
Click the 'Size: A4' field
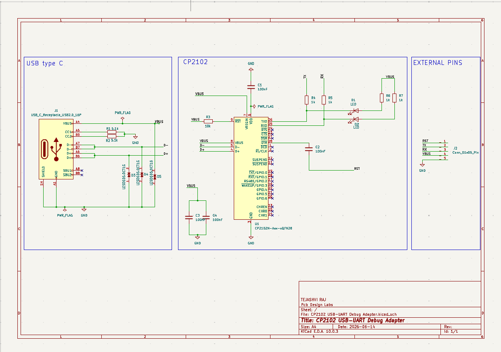[309, 327]
